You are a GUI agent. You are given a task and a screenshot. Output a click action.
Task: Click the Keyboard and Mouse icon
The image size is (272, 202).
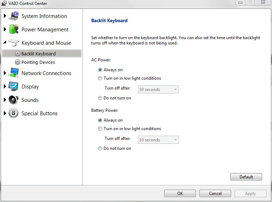point(13,43)
